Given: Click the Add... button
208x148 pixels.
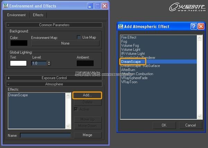Looking at the screenshot, I should click(87, 95).
